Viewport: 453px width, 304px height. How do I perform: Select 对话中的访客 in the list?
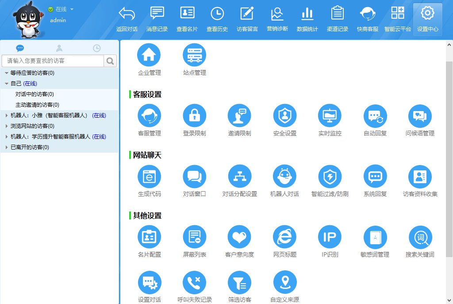click(x=35, y=94)
